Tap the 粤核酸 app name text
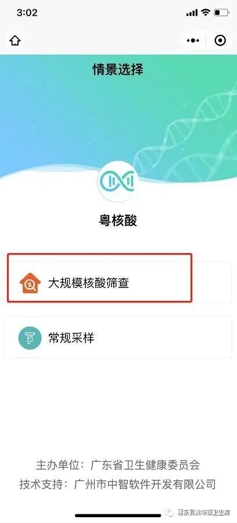Screen dimensions: 237x523 [x=118, y=220]
